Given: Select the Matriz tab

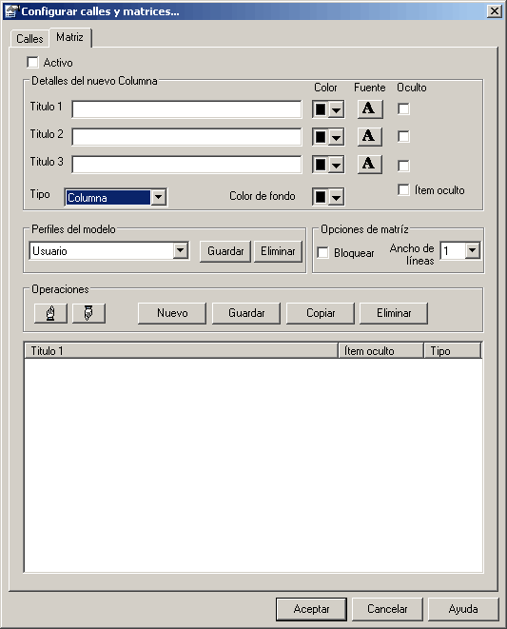Looking at the screenshot, I should pos(69,37).
